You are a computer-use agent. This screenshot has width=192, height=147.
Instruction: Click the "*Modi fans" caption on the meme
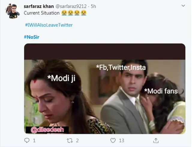[x=160, y=91]
